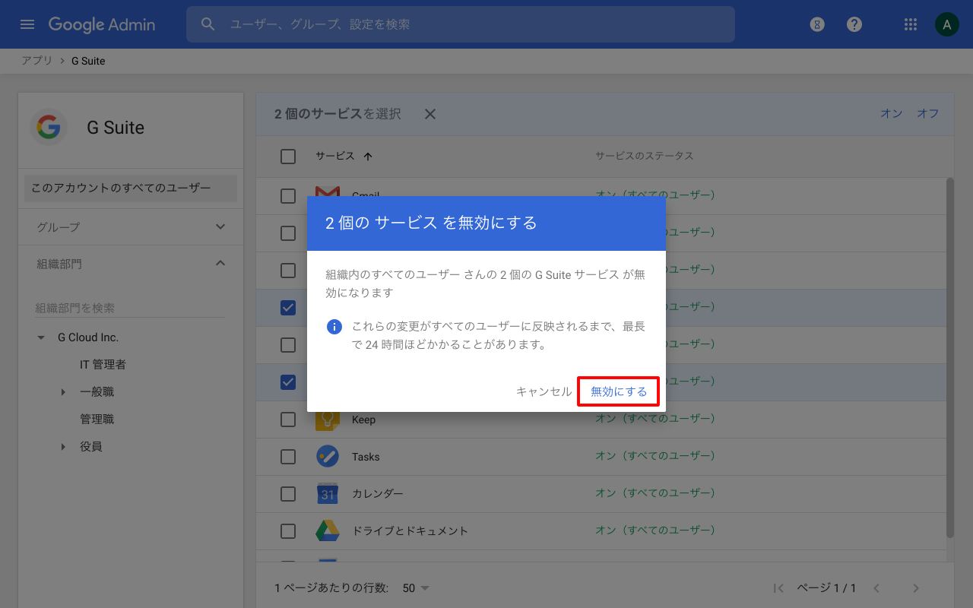
Task: Open the help question mark icon
Action: pyautogui.click(x=854, y=24)
